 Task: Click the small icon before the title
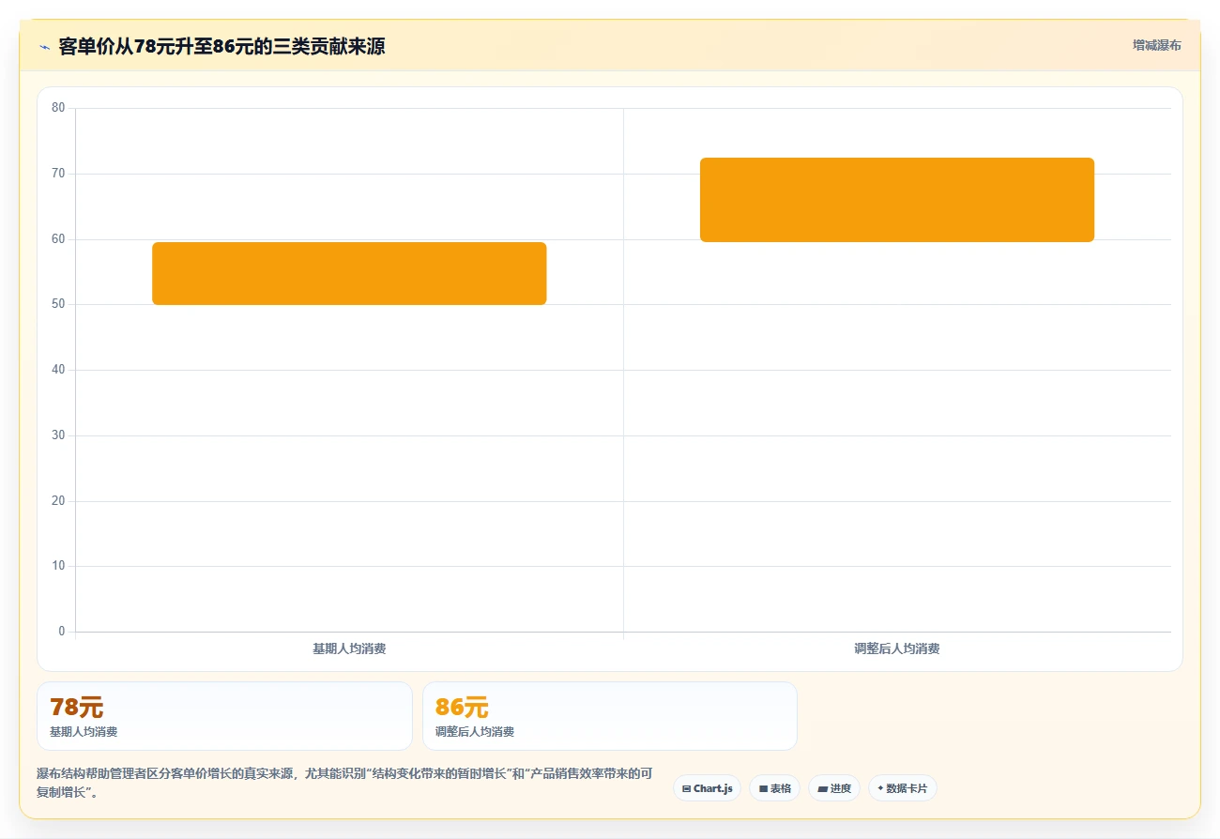pos(44,47)
